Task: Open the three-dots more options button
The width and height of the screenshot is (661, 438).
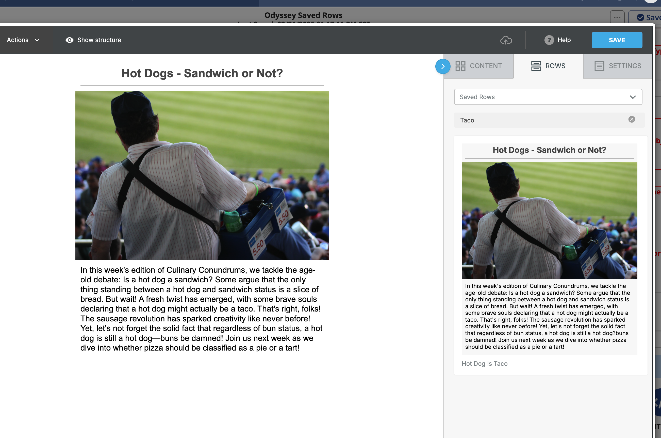Action: 617,17
